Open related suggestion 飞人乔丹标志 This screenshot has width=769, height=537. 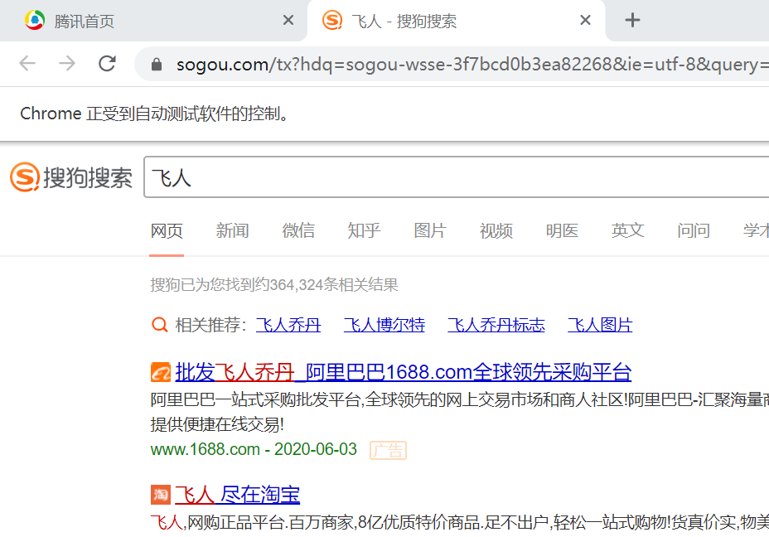(496, 325)
